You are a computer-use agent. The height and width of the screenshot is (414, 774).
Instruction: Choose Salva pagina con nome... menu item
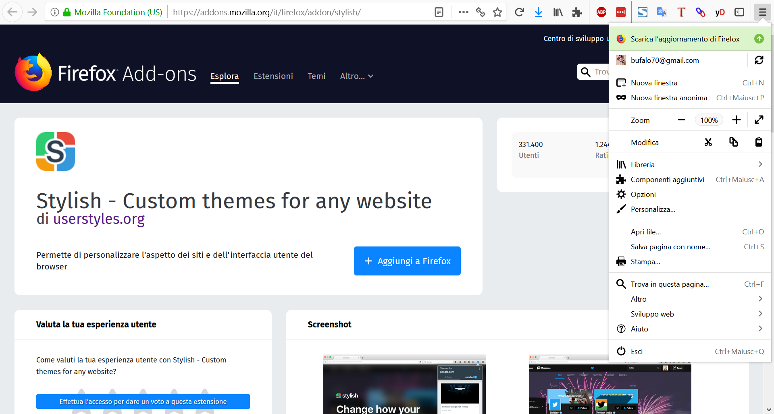click(690, 246)
